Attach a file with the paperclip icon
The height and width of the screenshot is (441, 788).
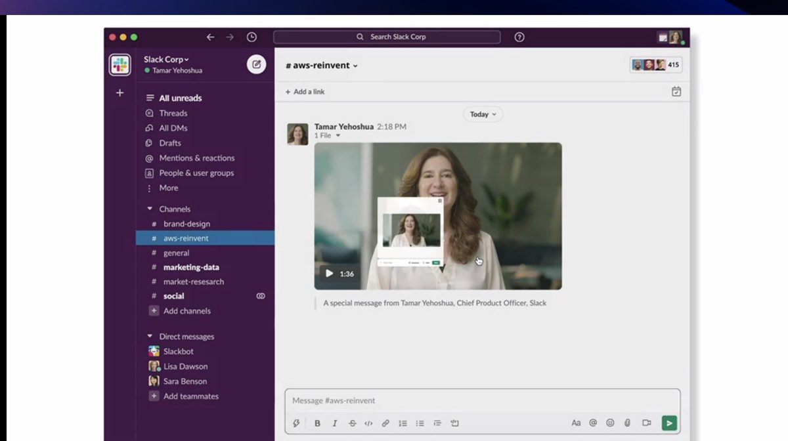point(627,423)
